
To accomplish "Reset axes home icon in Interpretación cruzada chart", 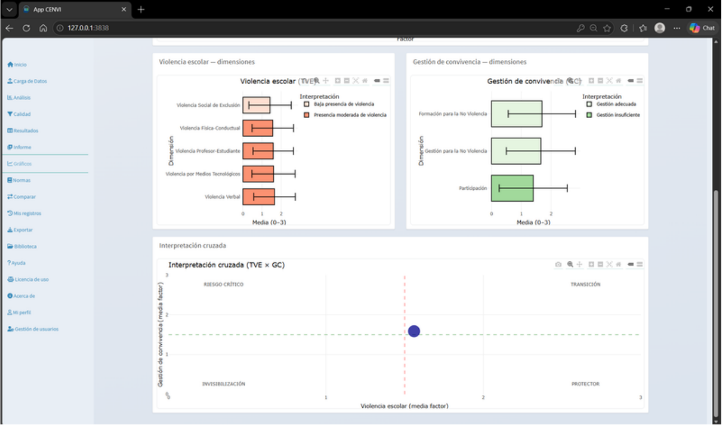I will coord(619,264).
